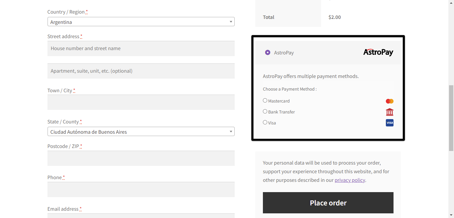Click the Town / City label
This screenshot has width=454, height=218.
[60, 91]
